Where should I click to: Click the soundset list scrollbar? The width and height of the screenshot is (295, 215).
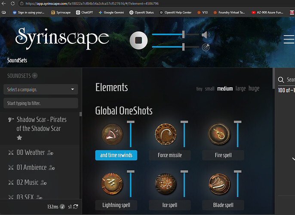click(80, 114)
